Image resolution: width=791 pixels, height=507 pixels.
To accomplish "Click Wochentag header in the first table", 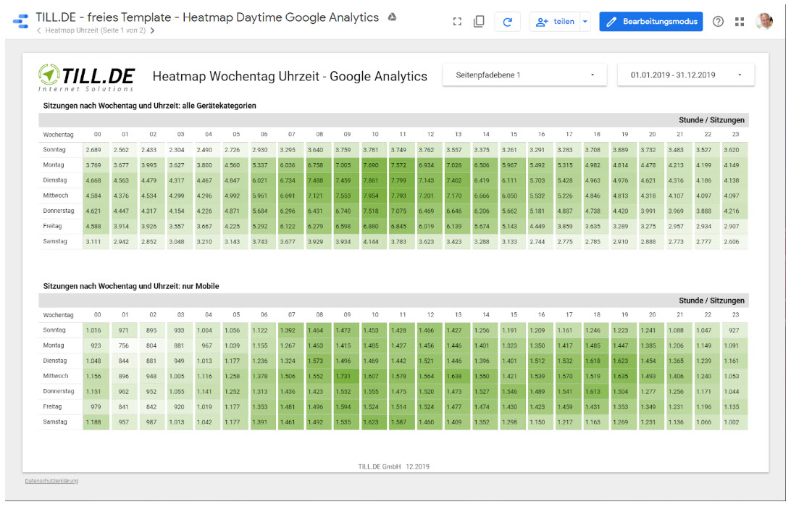I will coord(58,135).
